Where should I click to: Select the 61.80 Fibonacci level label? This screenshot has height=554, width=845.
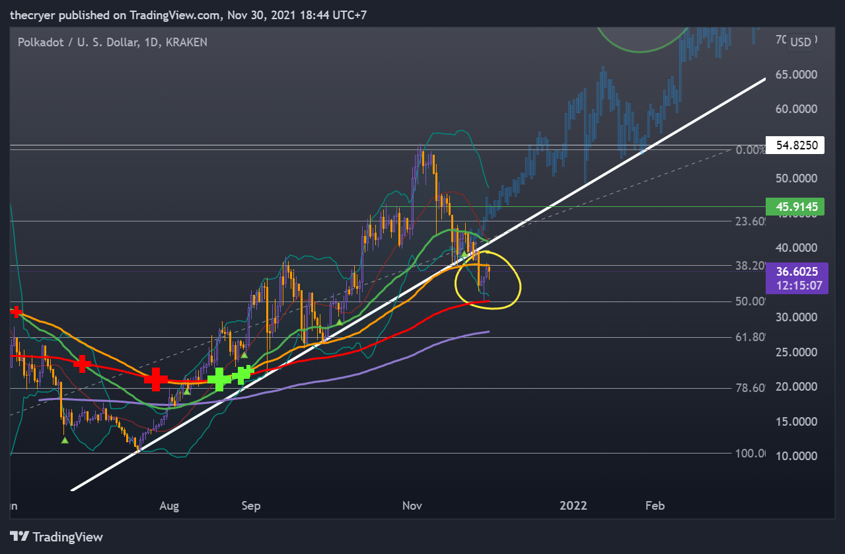coord(751,337)
